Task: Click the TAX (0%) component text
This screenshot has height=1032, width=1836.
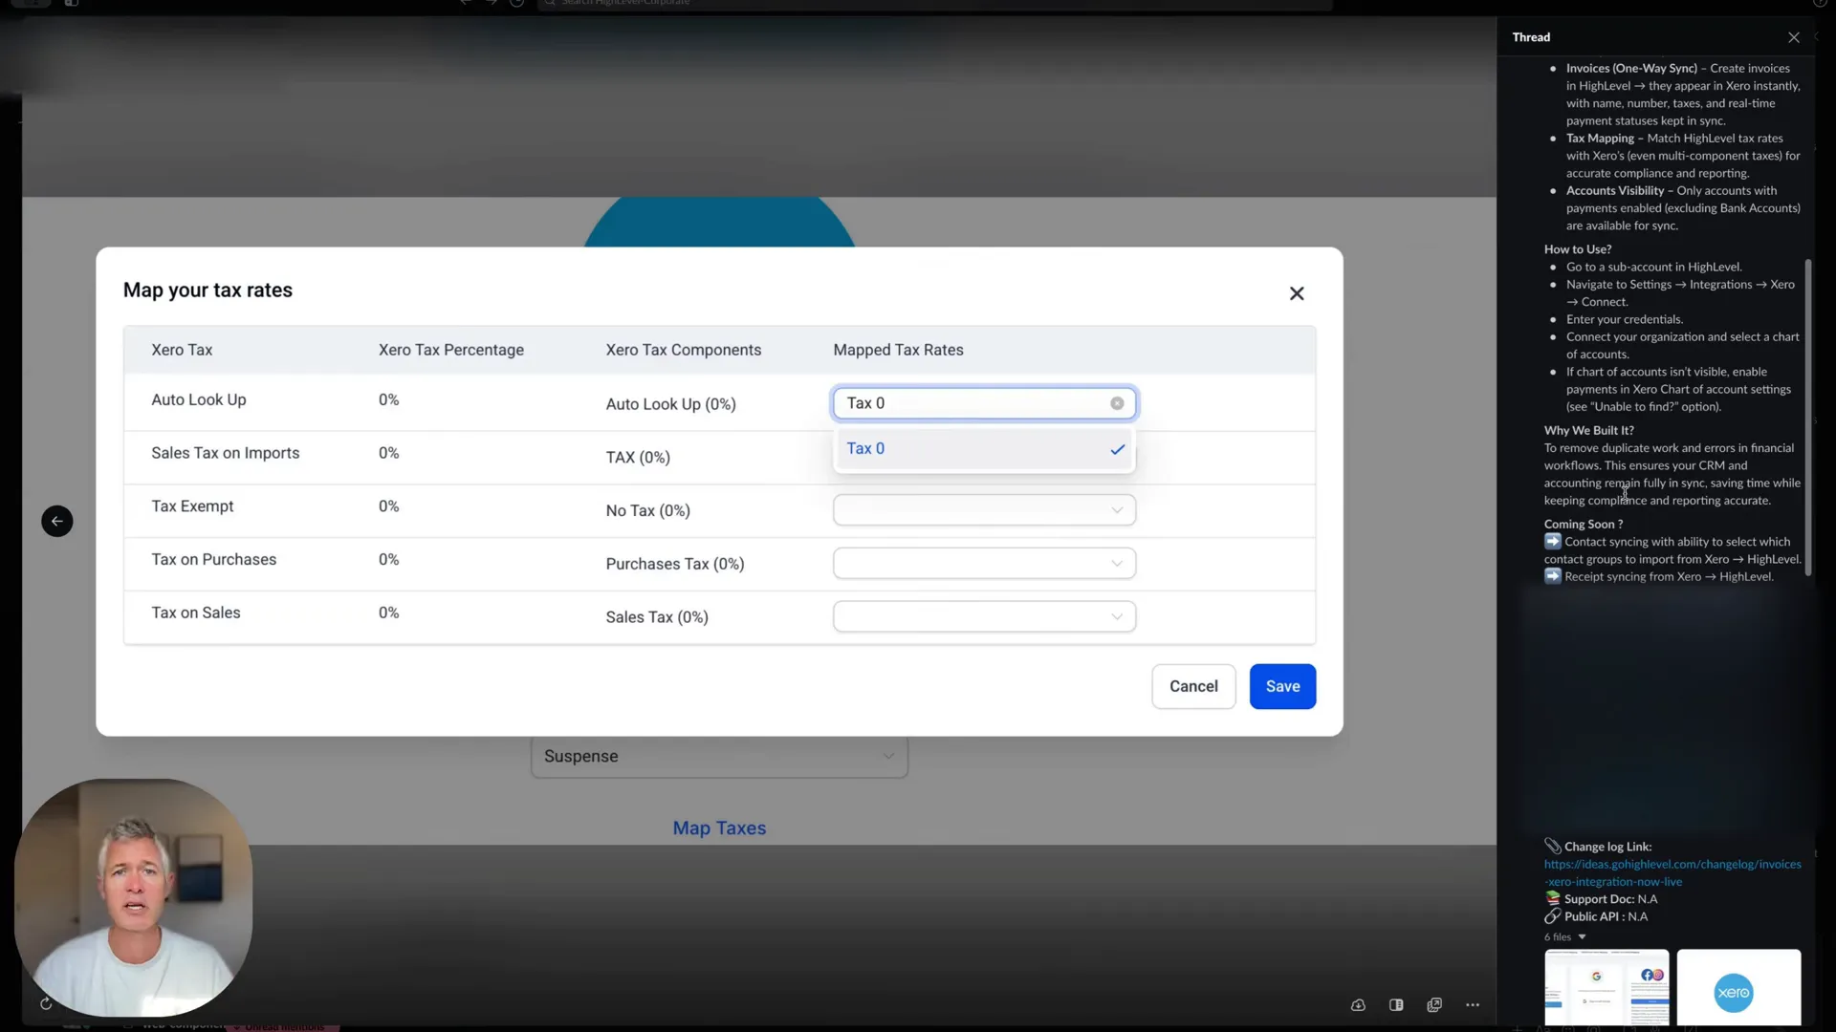Action: coord(638,458)
